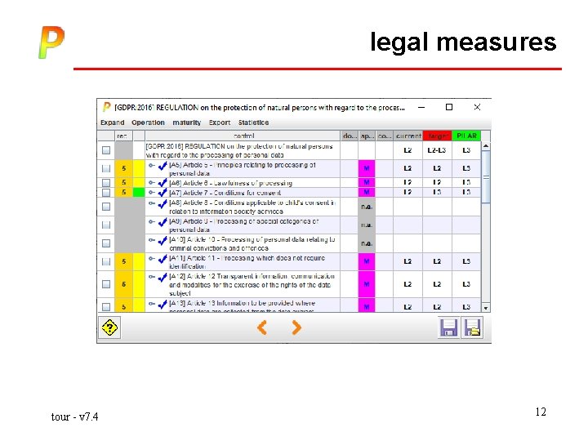Click the n.a. cell of Article 10 row
The width and height of the screenshot is (588, 441).
point(367,243)
